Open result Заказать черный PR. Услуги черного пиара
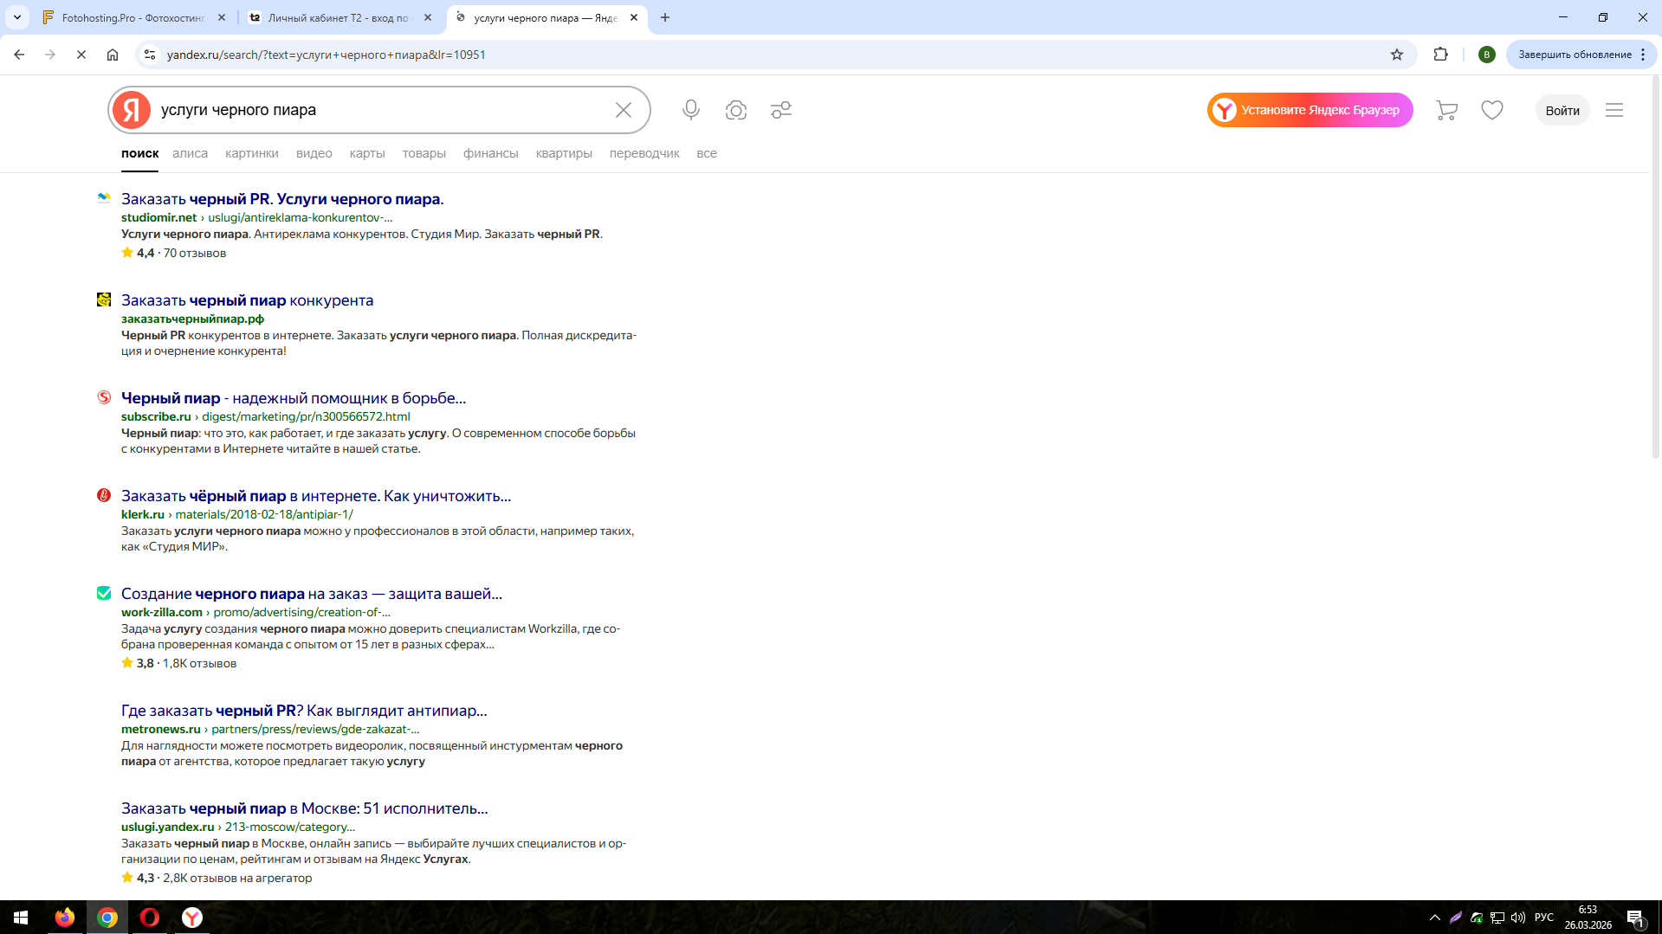1662x934 pixels. [282, 199]
